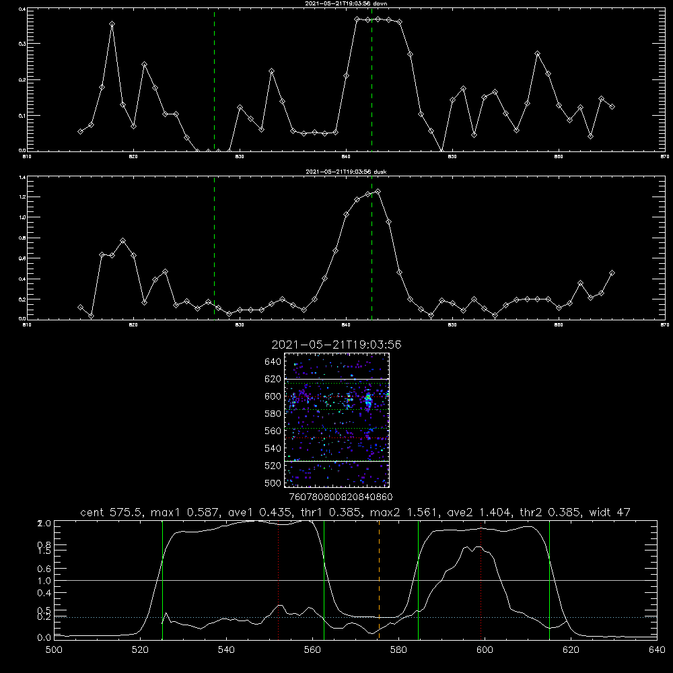Click the bottom plot x-axis label 620
Screen dimensions: 673x673
click(x=571, y=650)
